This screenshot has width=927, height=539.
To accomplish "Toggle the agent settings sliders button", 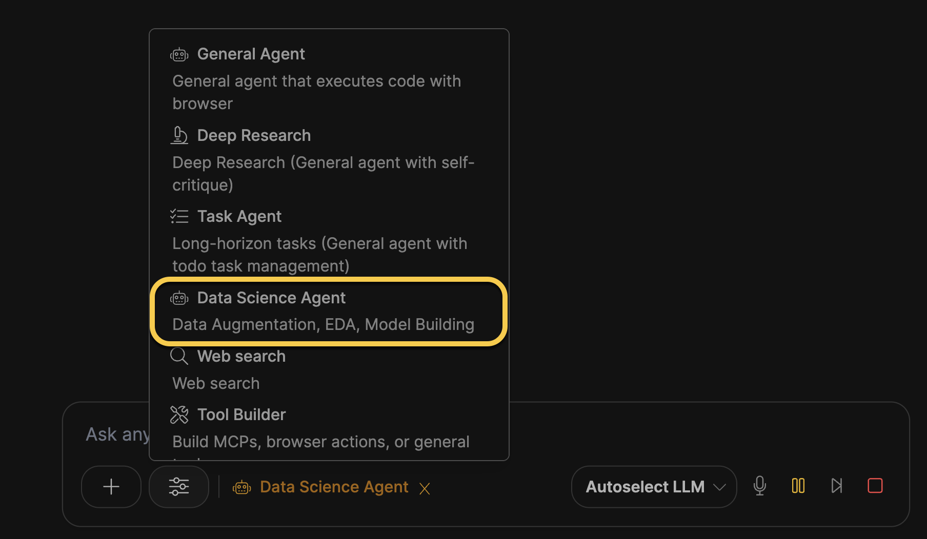I will tap(179, 486).
